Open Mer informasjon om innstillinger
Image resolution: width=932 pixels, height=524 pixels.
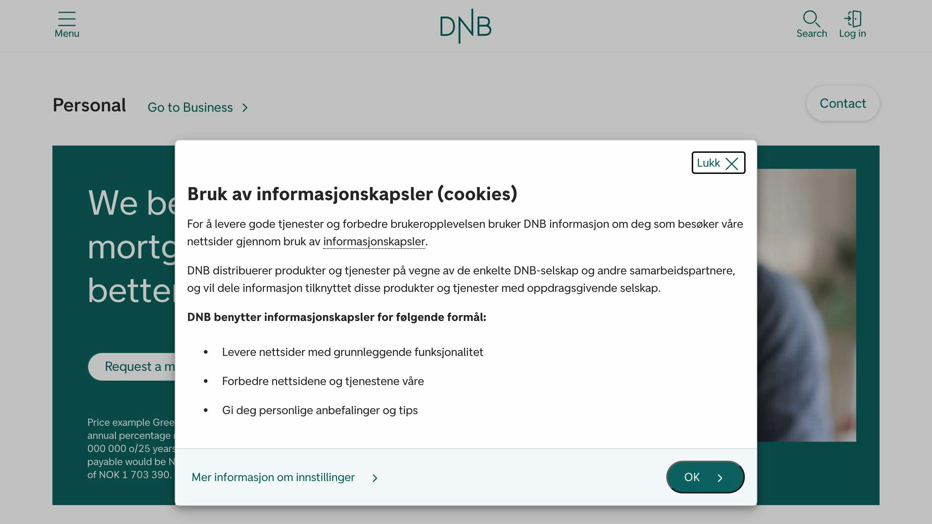click(285, 477)
